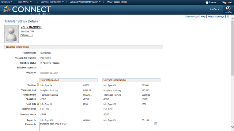Open the Help link
The height and width of the screenshot is (131, 234).
click(x=203, y=16)
